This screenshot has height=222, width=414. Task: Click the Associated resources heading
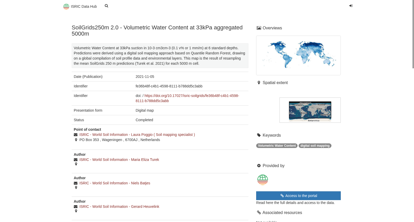(282, 212)
